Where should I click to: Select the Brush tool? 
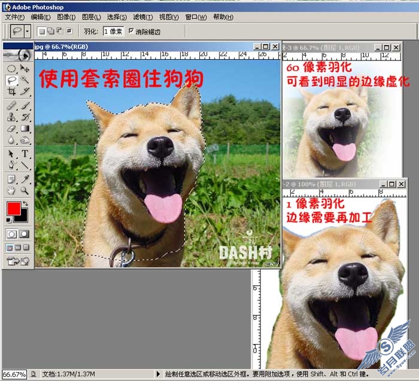point(25,106)
